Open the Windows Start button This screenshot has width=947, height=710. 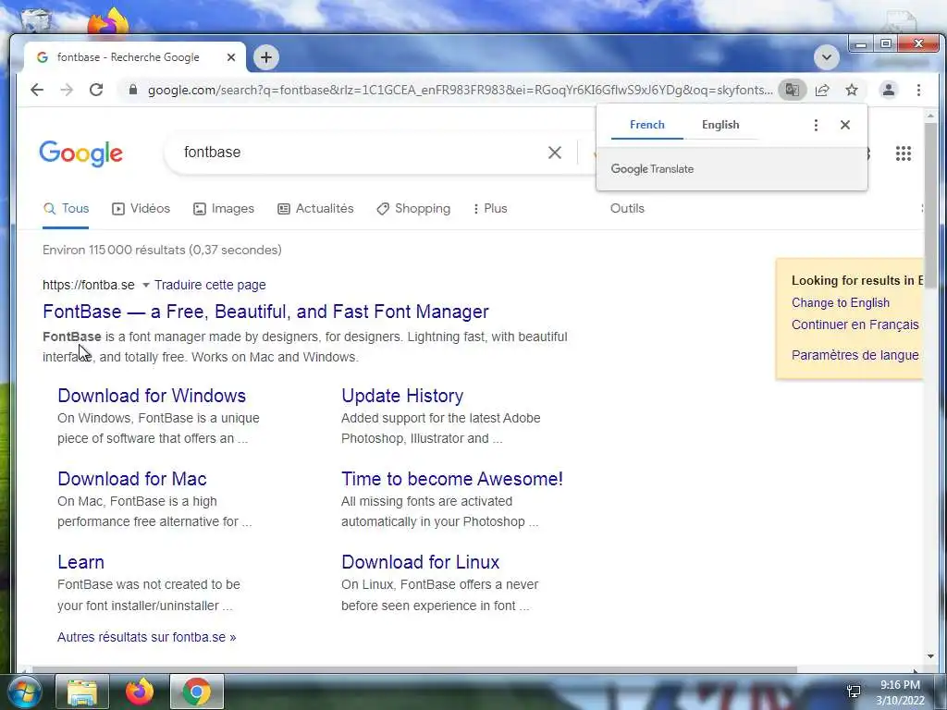click(x=23, y=692)
